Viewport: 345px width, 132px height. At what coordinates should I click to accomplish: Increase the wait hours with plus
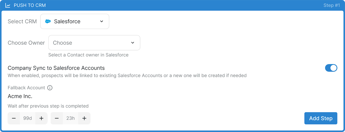coord(84,118)
